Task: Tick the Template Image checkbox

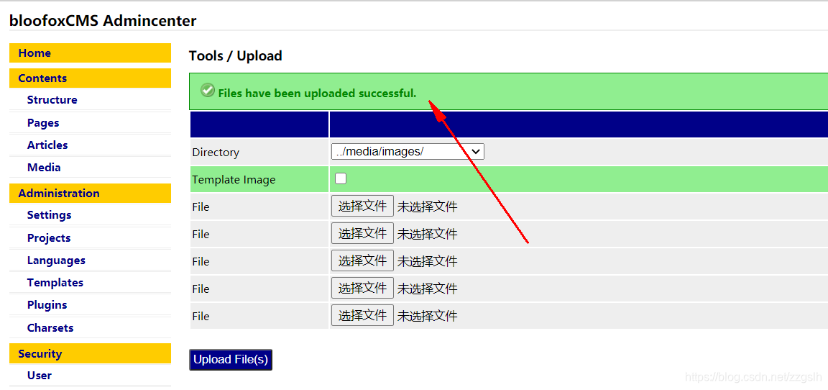Action: [x=341, y=178]
